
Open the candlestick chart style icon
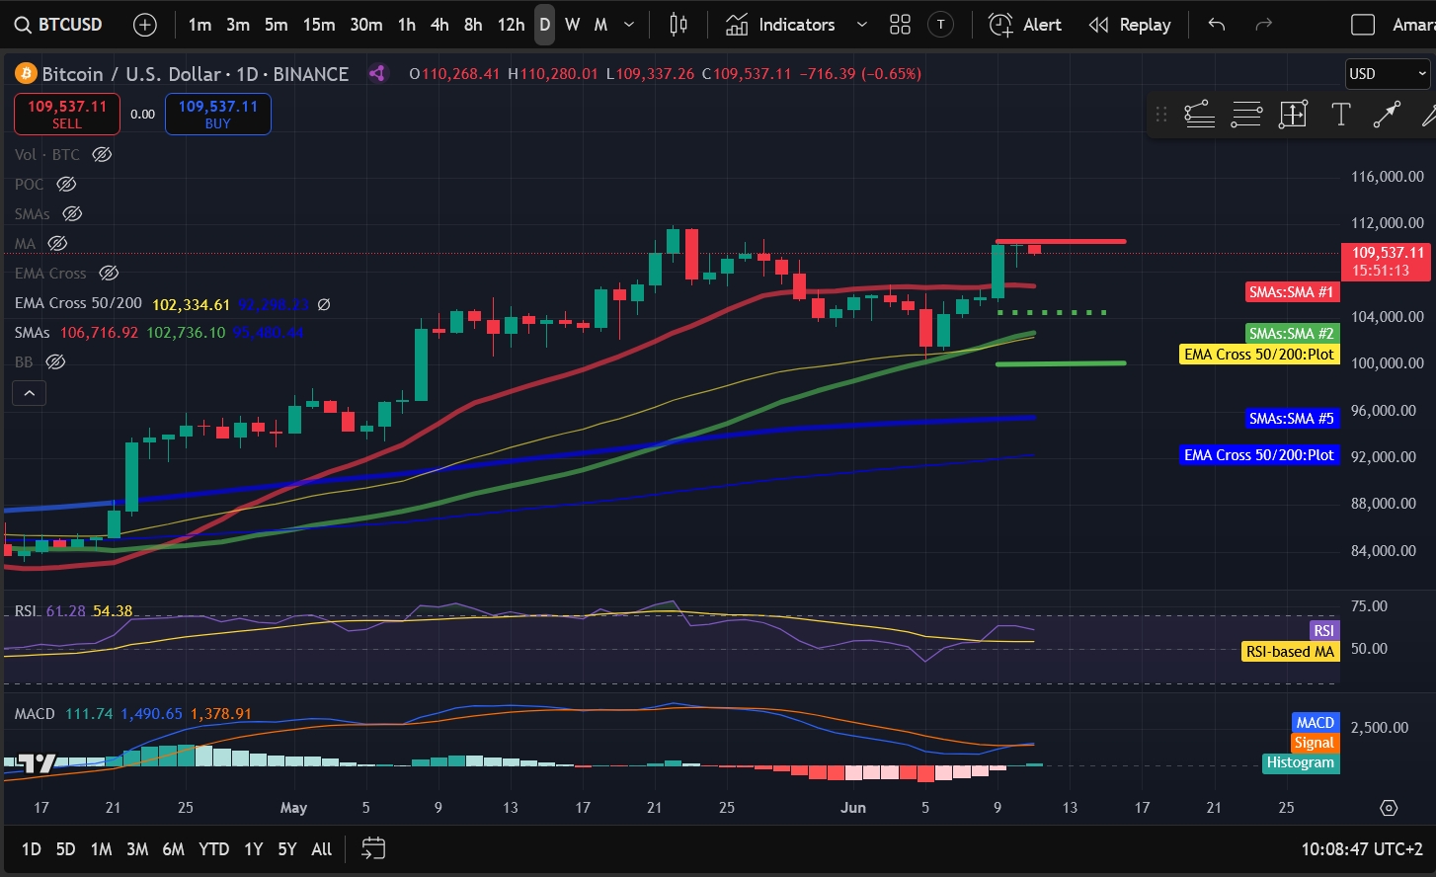point(678,25)
